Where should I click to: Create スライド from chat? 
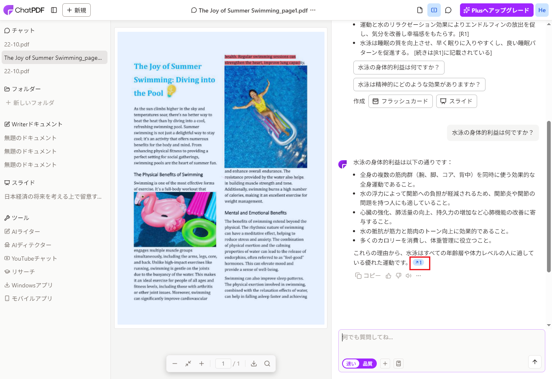pos(456,101)
